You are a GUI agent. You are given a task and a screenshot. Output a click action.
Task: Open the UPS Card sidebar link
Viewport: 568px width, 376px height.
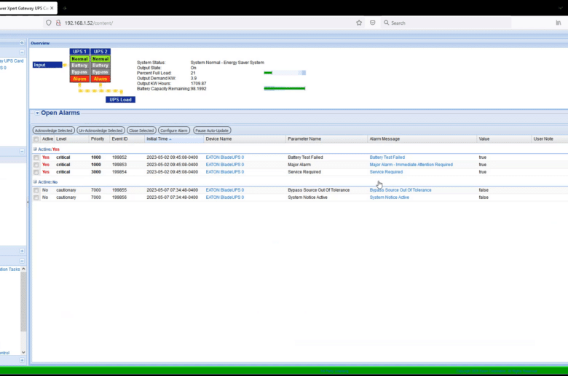[12, 61]
